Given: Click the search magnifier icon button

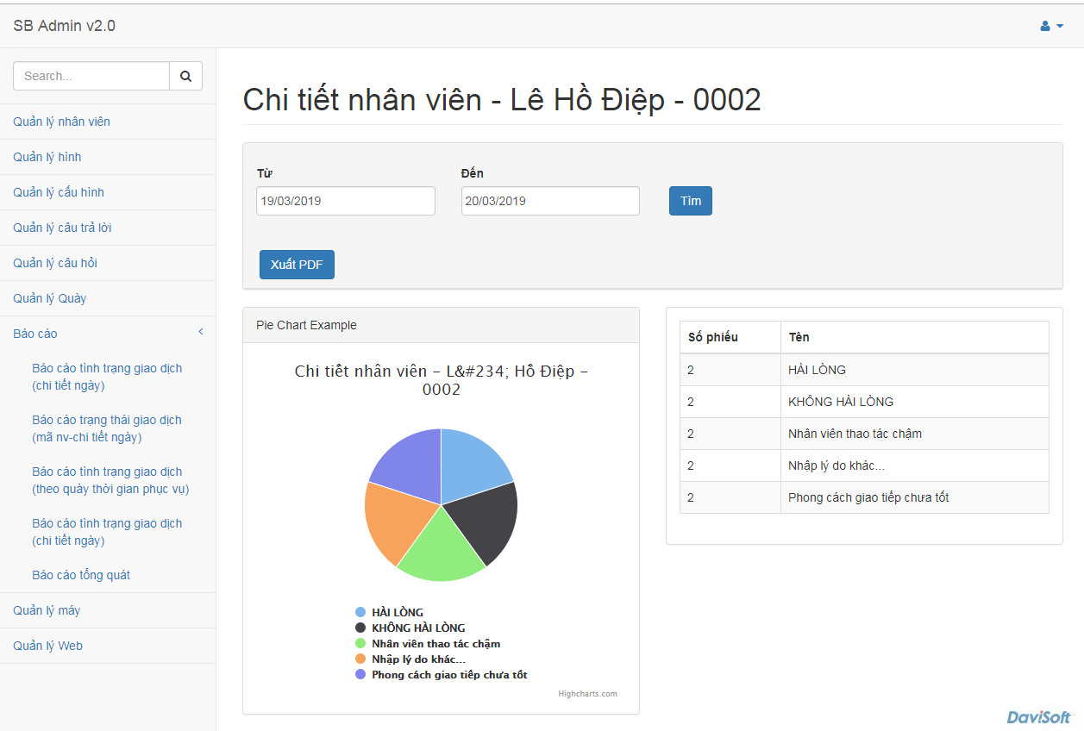Looking at the screenshot, I should point(185,76).
